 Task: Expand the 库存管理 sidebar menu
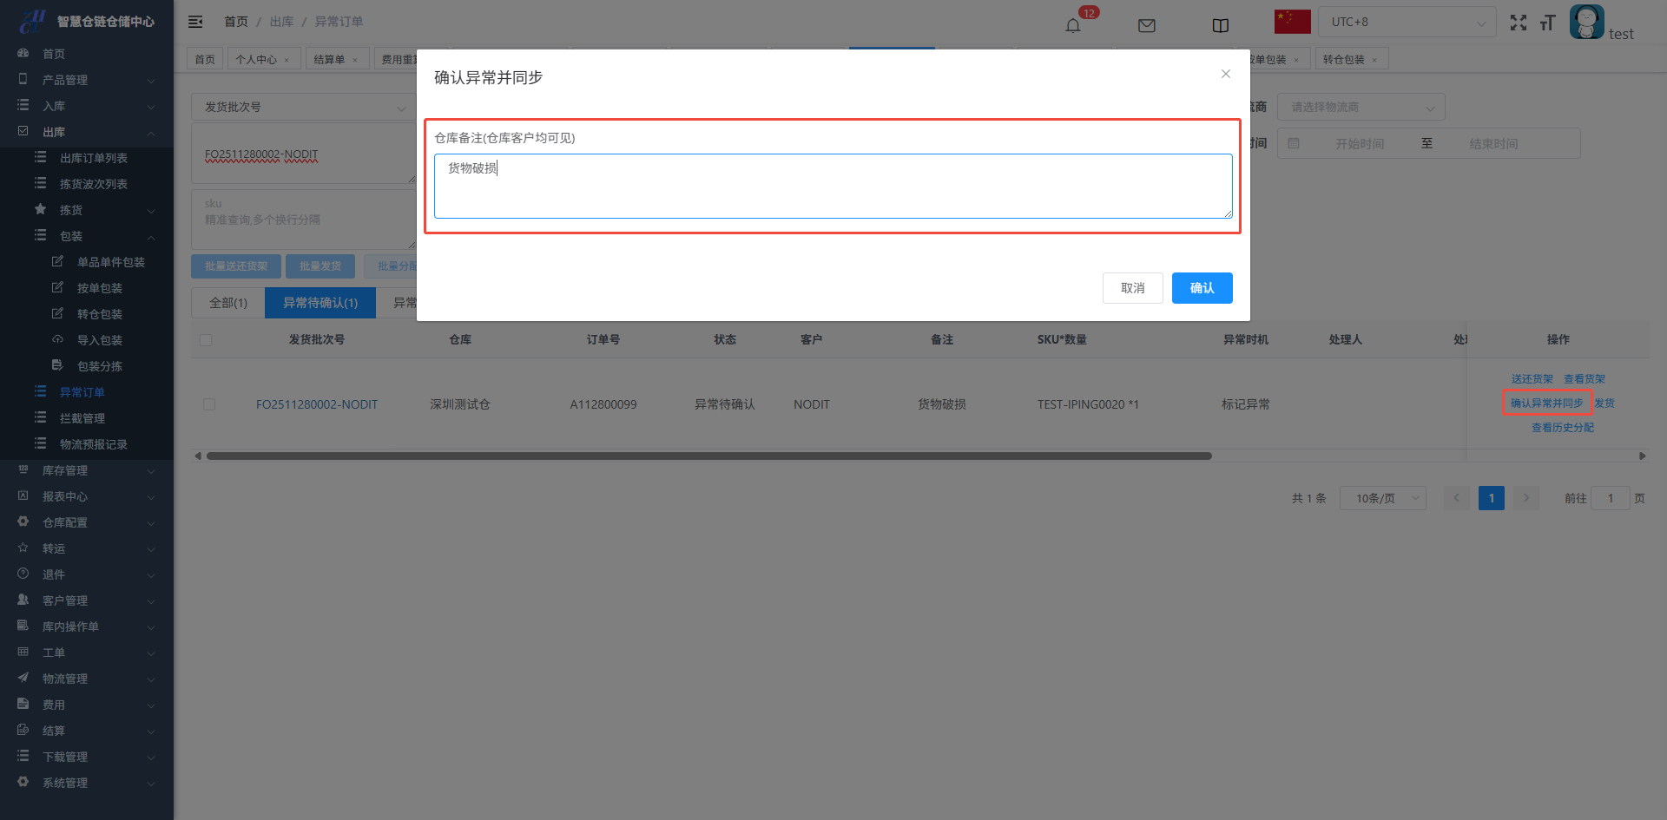click(x=87, y=470)
